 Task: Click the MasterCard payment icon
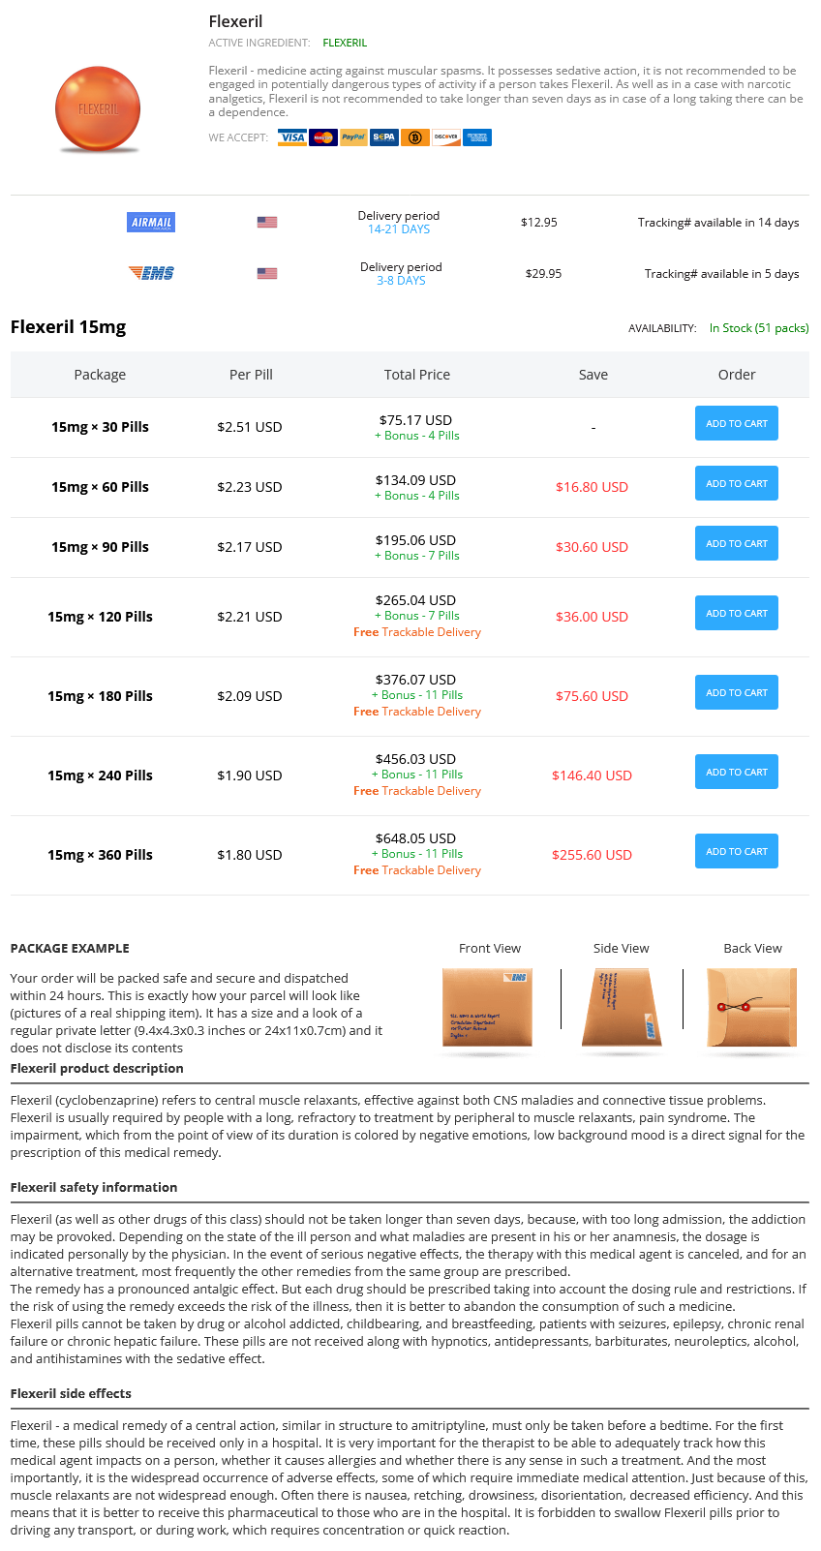[x=323, y=137]
